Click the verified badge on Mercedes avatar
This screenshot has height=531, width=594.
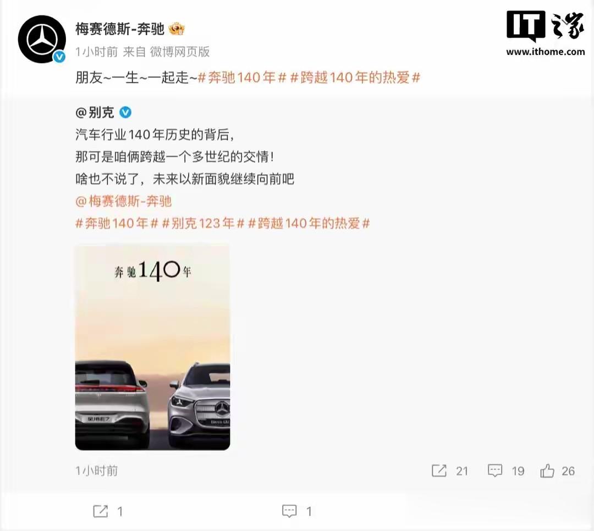[x=59, y=57]
